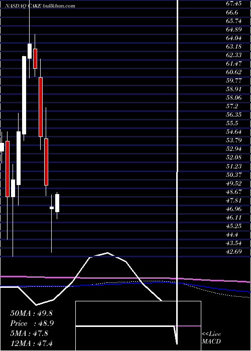This screenshot has height=351, width=251.
Task: Click the small doji candle near 46.96
Action: [52, 208]
